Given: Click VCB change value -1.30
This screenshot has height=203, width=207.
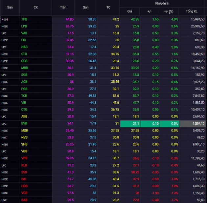Looking at the screenshot, I should (x=155, y=193).
